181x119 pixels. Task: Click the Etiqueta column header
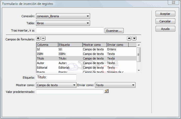point(70,45)
